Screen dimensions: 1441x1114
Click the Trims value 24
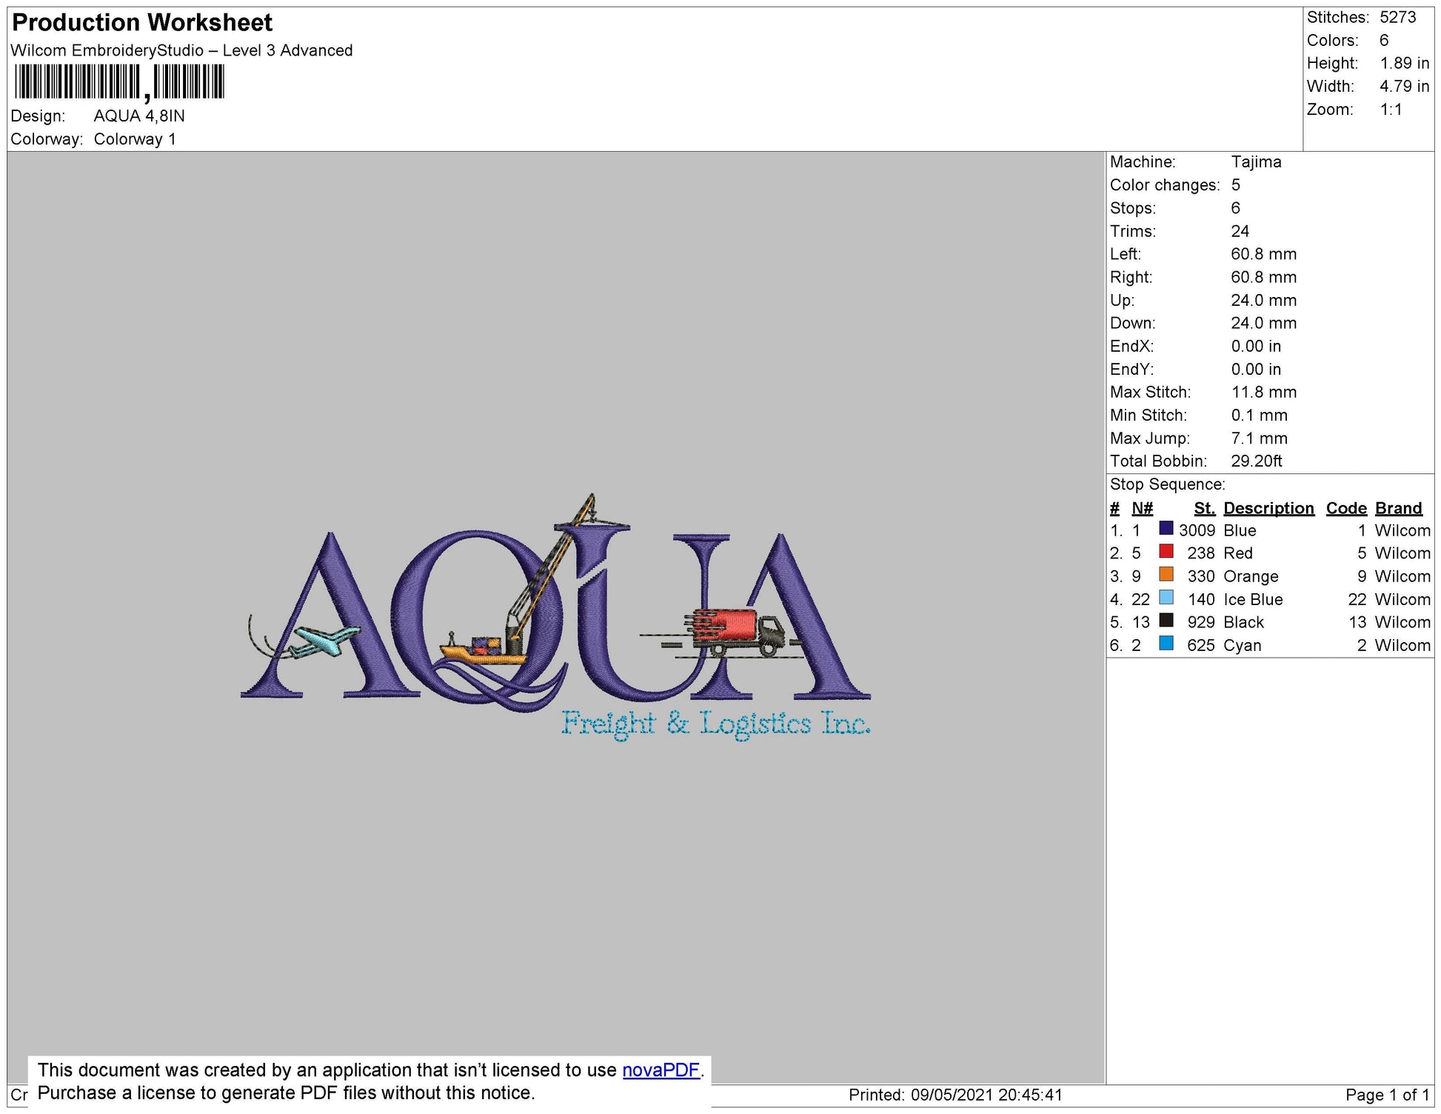pos(1240,231)
